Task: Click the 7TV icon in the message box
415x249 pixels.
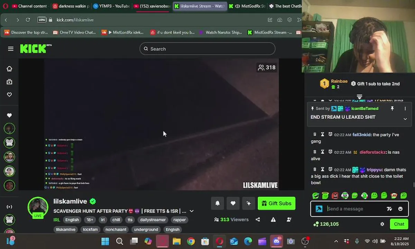Action: click(x=389, y=209)
